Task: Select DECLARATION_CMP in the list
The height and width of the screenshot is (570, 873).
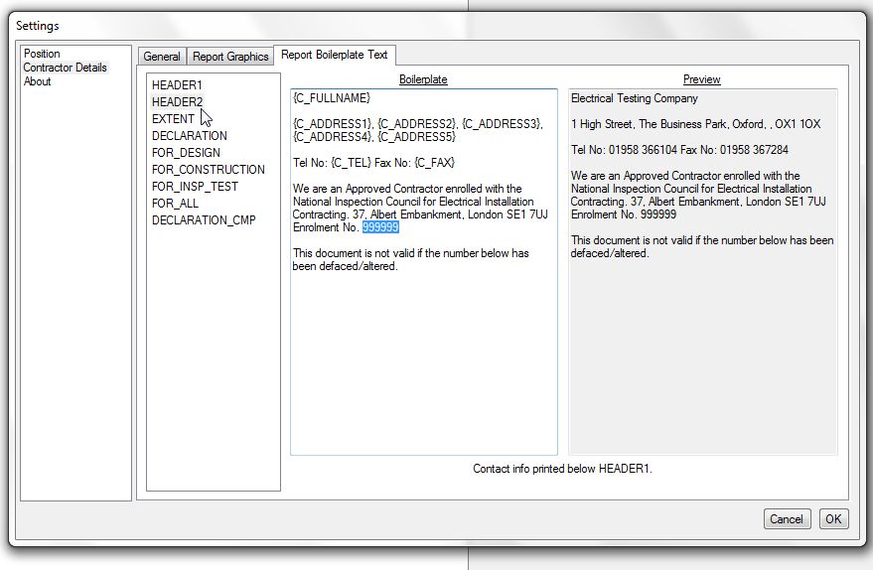Action: [204, 219]
